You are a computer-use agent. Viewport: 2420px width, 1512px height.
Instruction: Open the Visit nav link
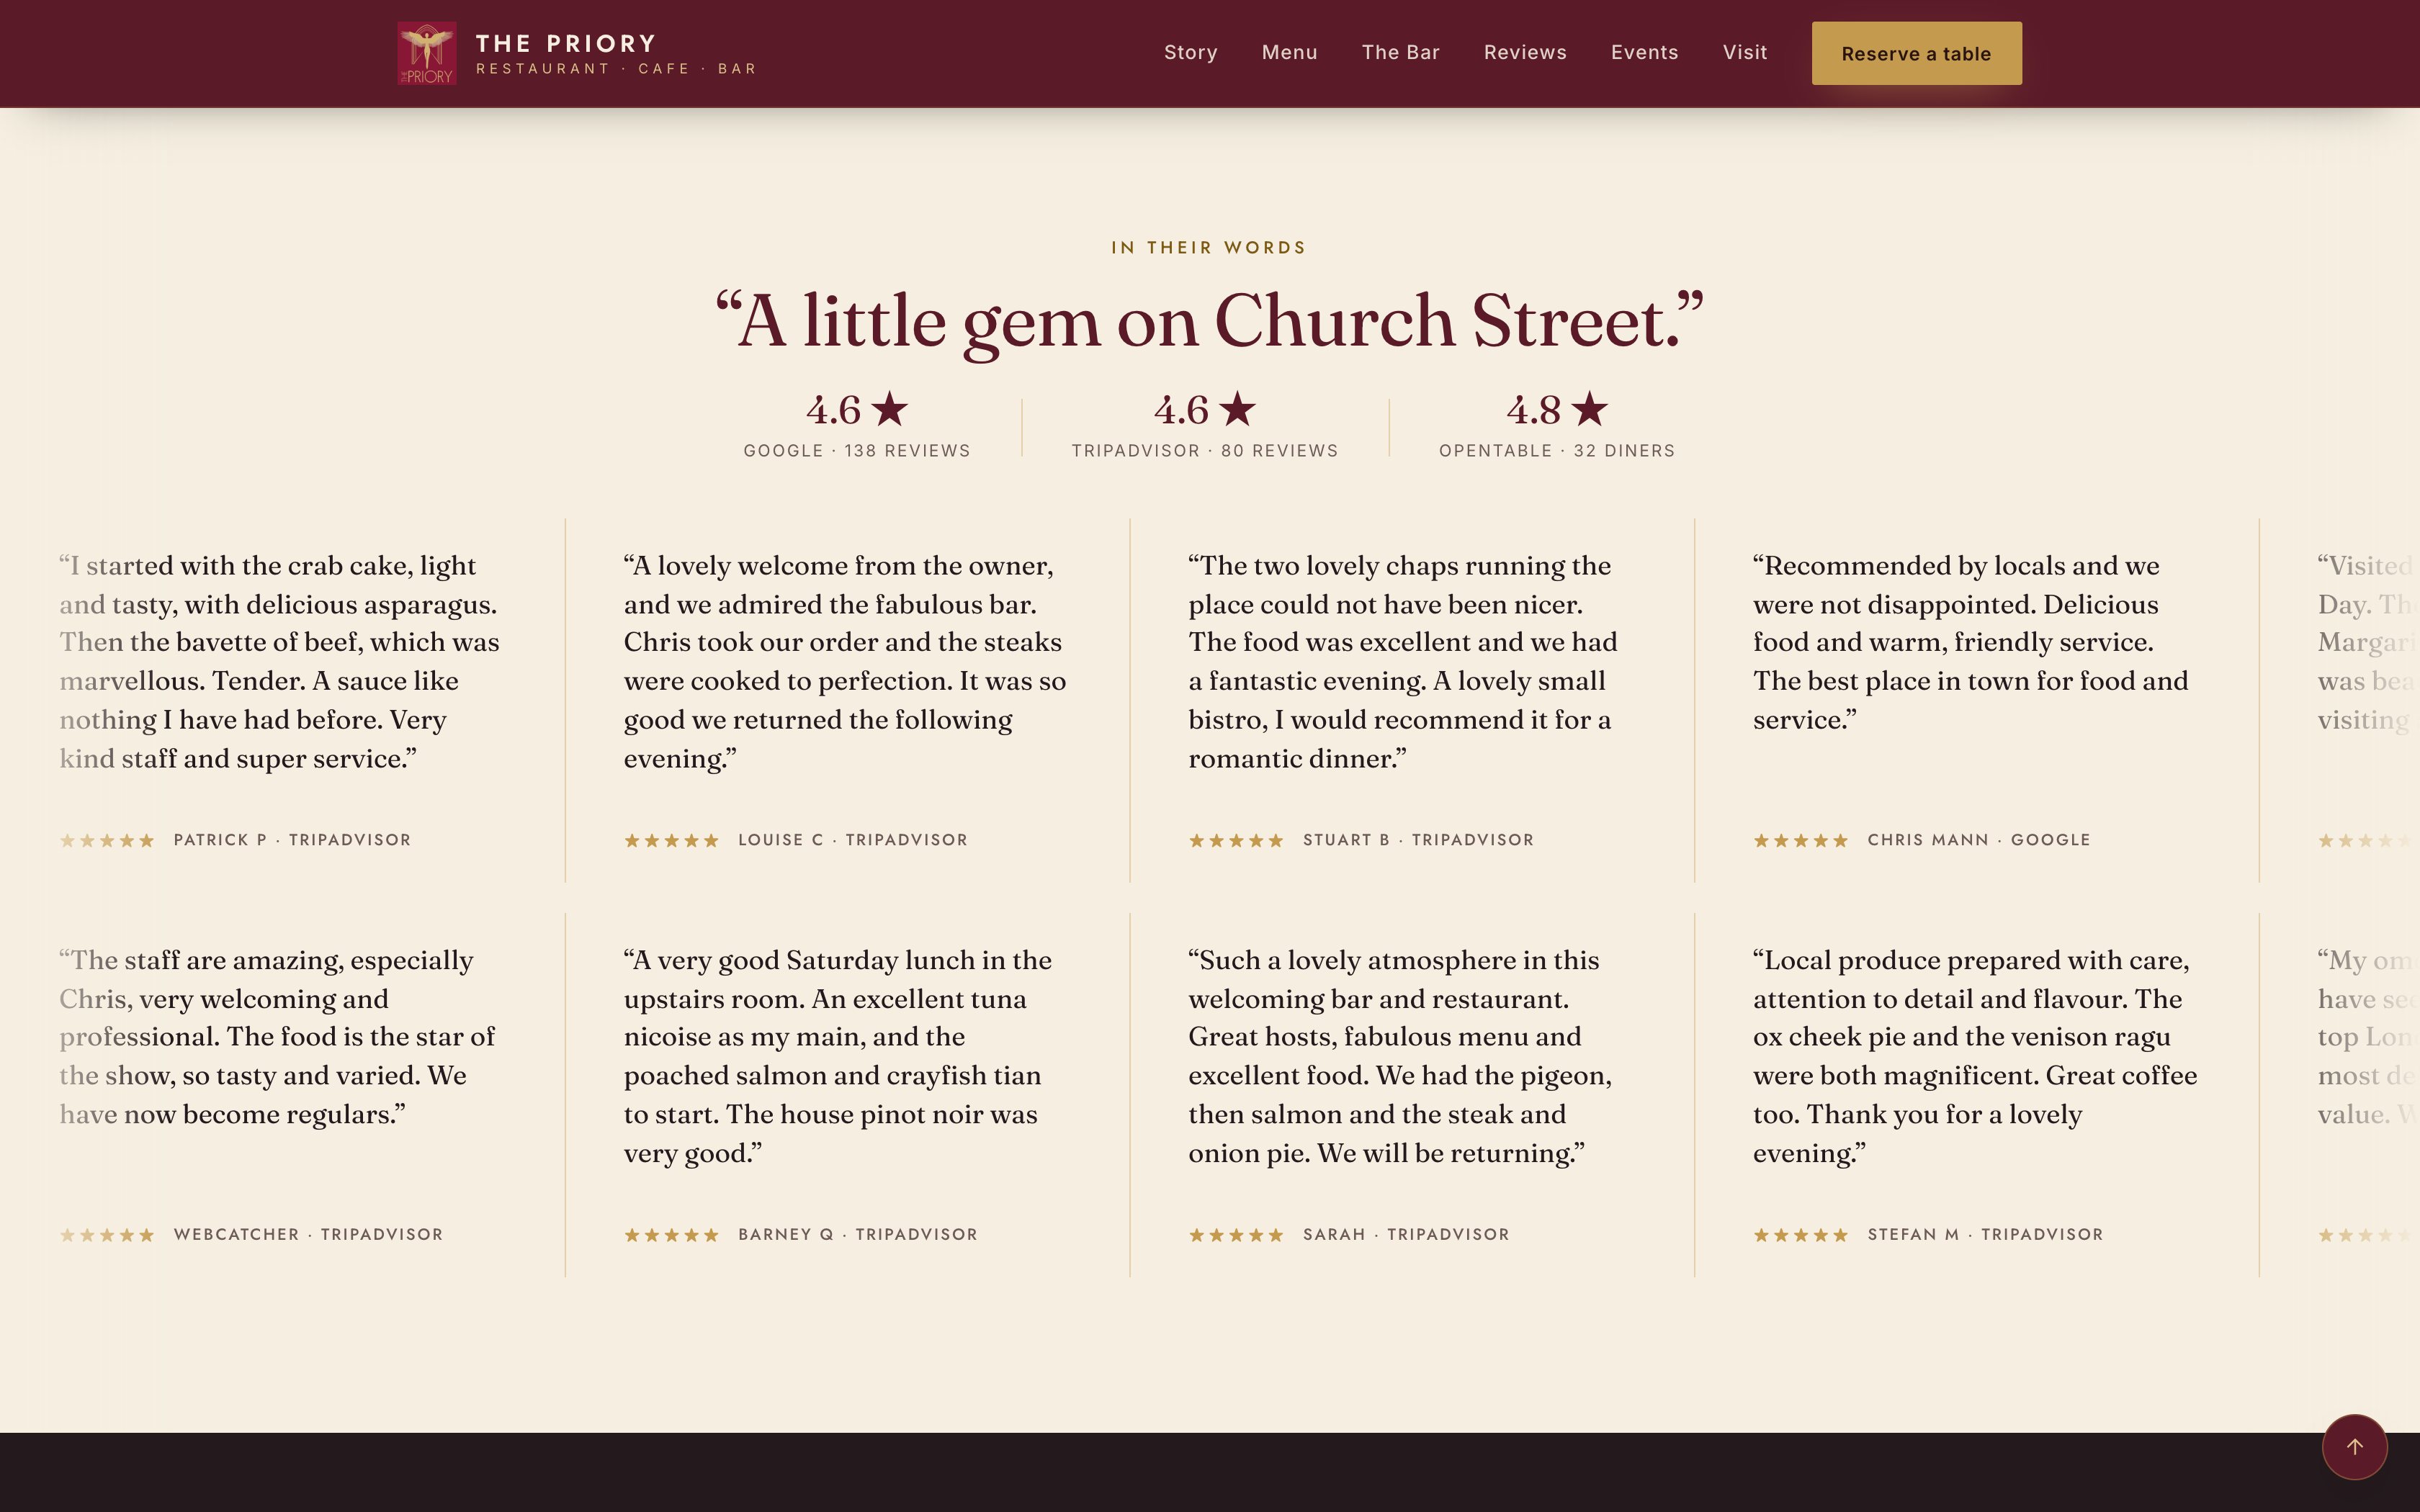[x=1745, y=52]
